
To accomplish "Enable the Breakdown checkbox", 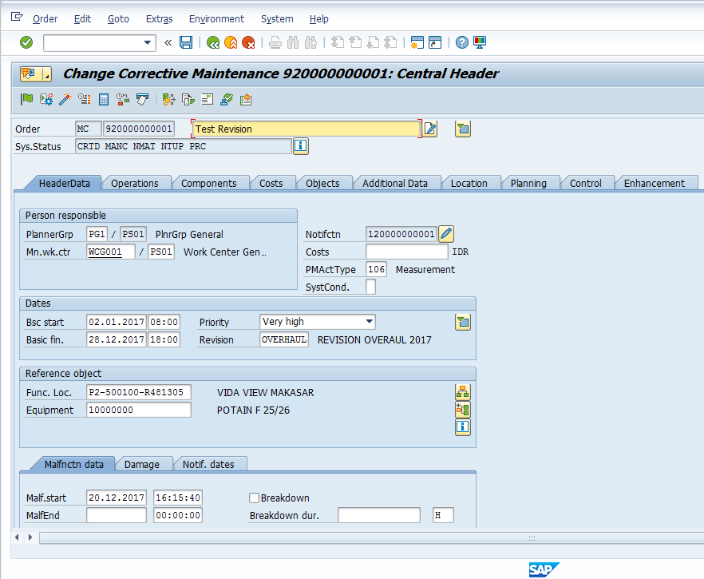I will (x=254, y=498).
